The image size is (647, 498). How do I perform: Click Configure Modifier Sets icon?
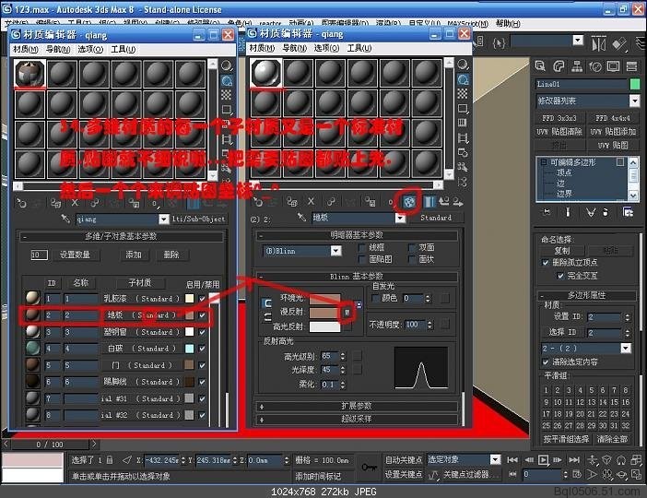tap(628, 212)
